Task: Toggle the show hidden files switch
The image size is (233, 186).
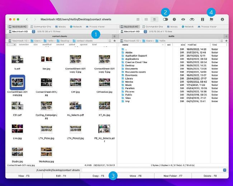Action: (165, 19)
